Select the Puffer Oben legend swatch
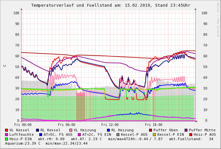The width and height of the screenshot is (221, 149). pos(151,130)
